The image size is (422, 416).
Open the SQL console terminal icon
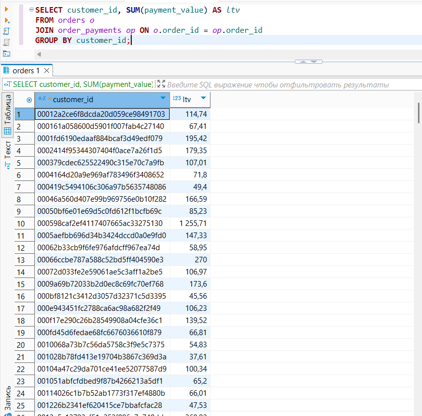[7, 54]
